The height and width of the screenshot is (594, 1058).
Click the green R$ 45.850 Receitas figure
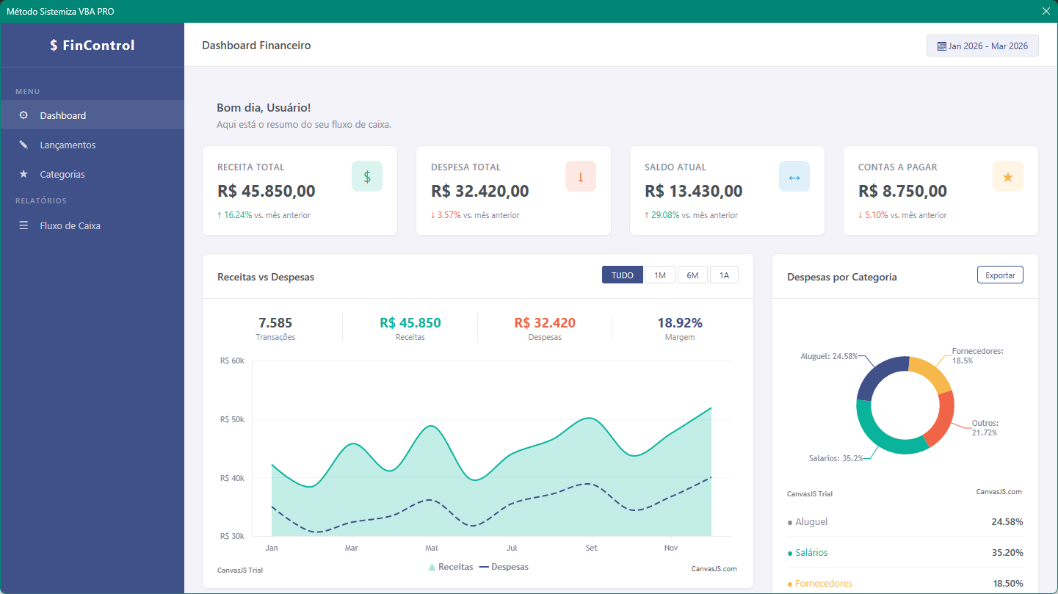click(410, 322)
